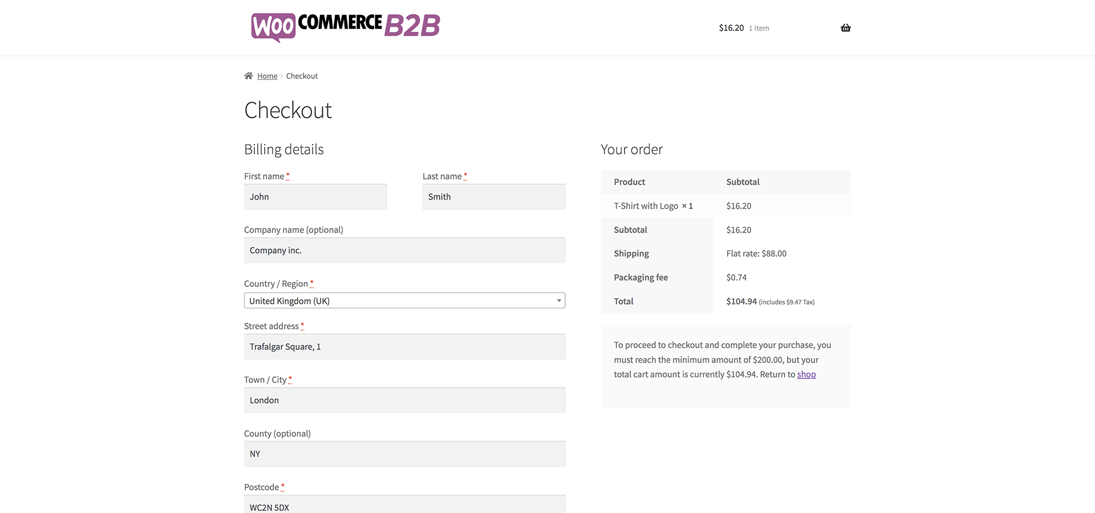Click the Packaging fee amount
Image resolution: width=1095 pixels, height=513 pixels.
[736, 278]
